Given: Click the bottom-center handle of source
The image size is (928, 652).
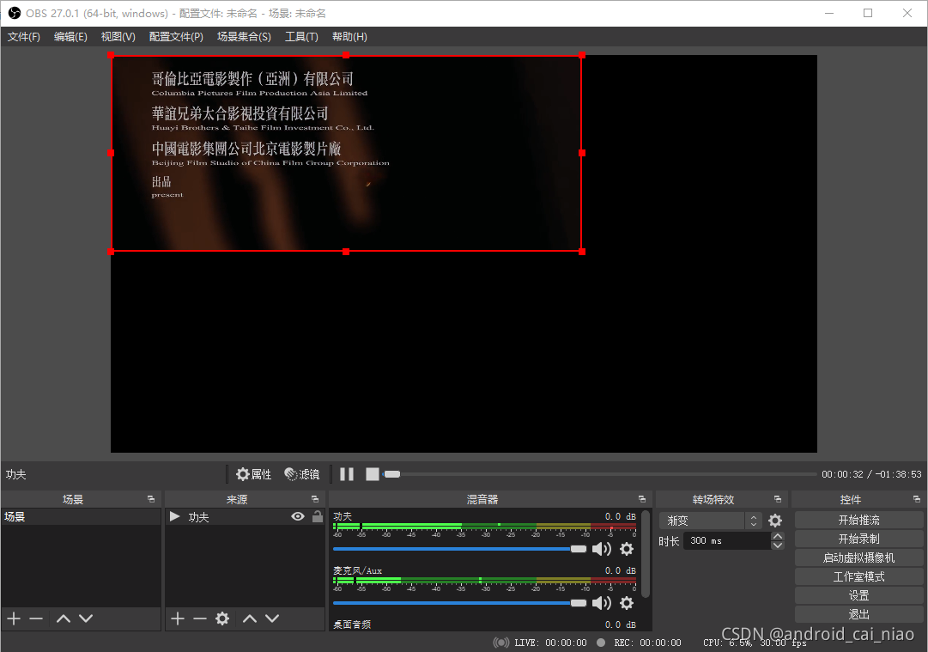Looking at the screenshot, I should [346, 252].
